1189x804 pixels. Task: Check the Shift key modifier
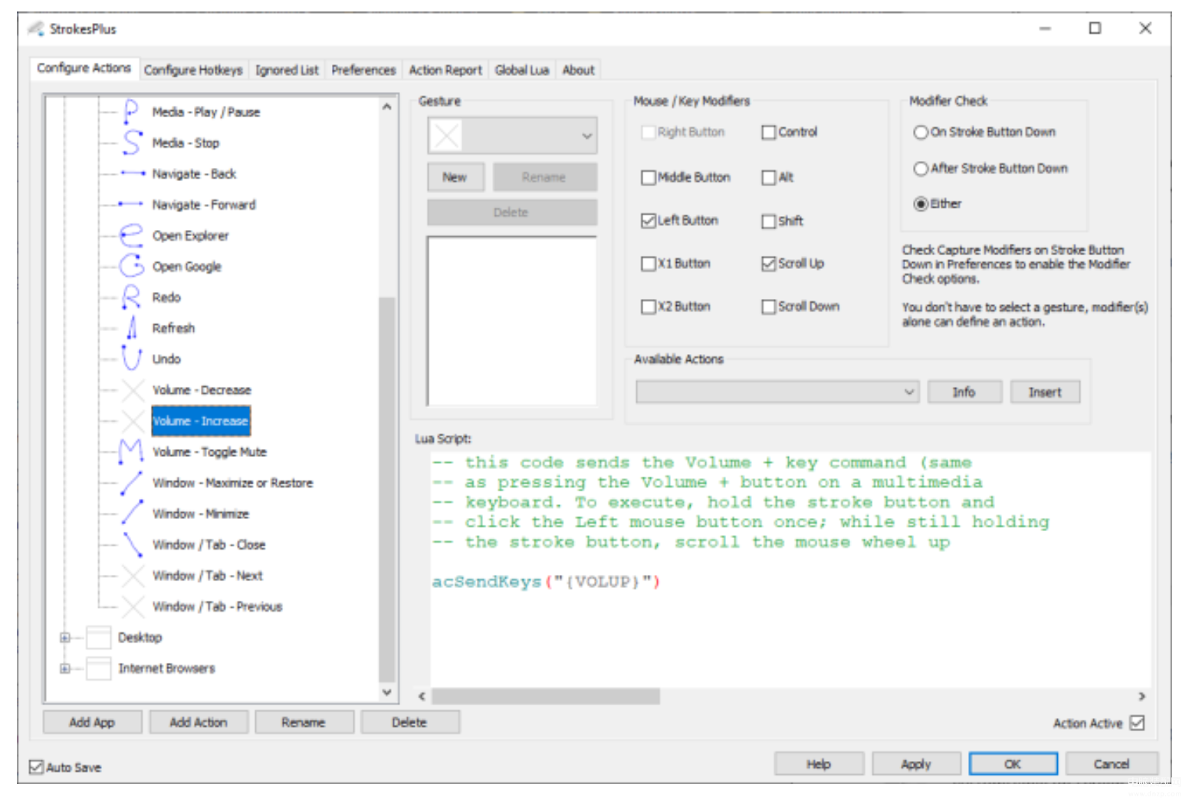[769, 222]
